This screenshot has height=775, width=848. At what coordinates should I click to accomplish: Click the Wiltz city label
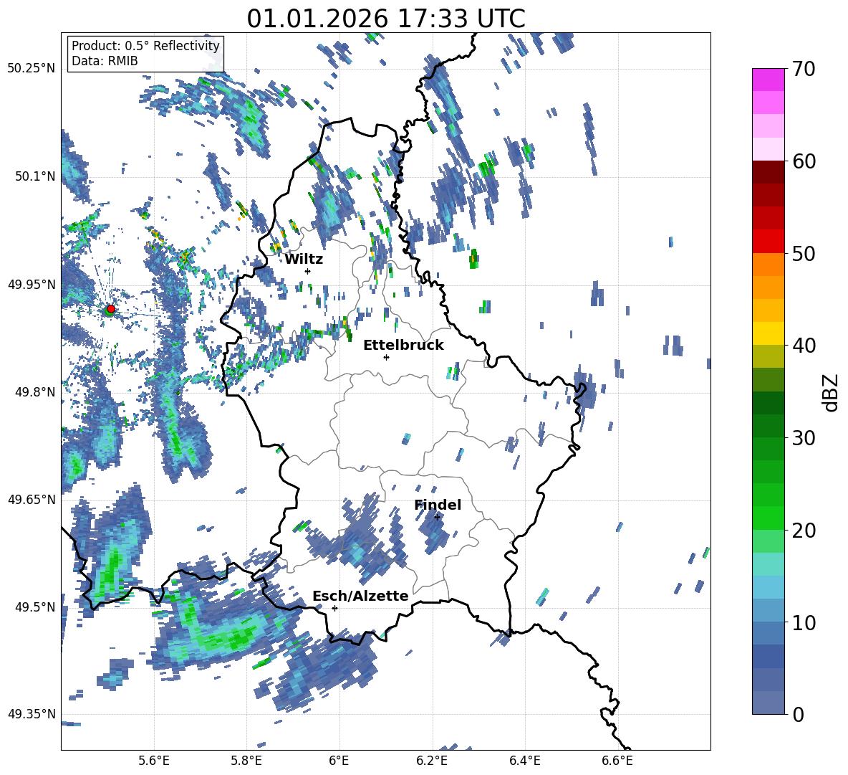pos(304,259)
